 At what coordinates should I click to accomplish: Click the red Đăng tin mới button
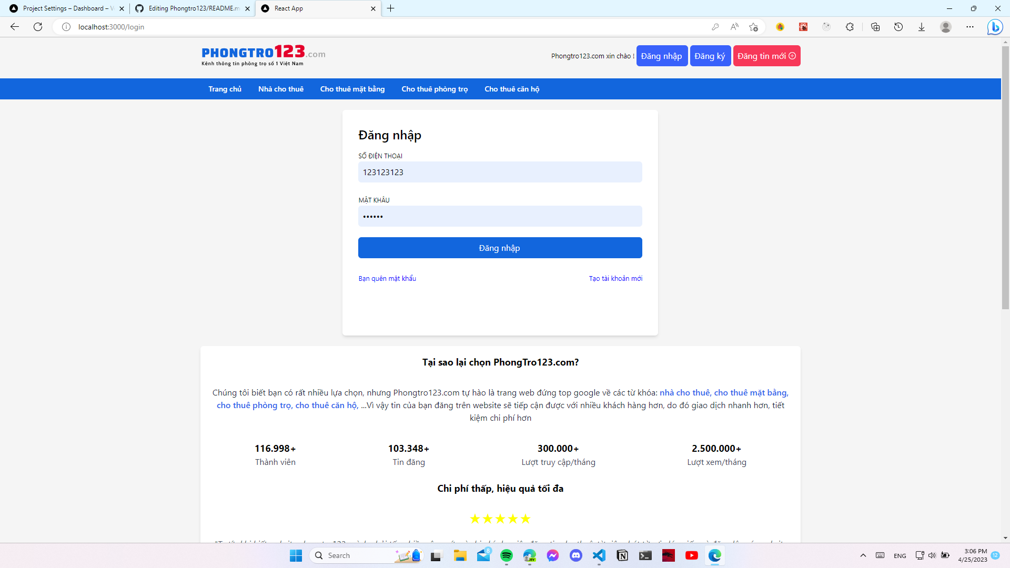[766, 56]
